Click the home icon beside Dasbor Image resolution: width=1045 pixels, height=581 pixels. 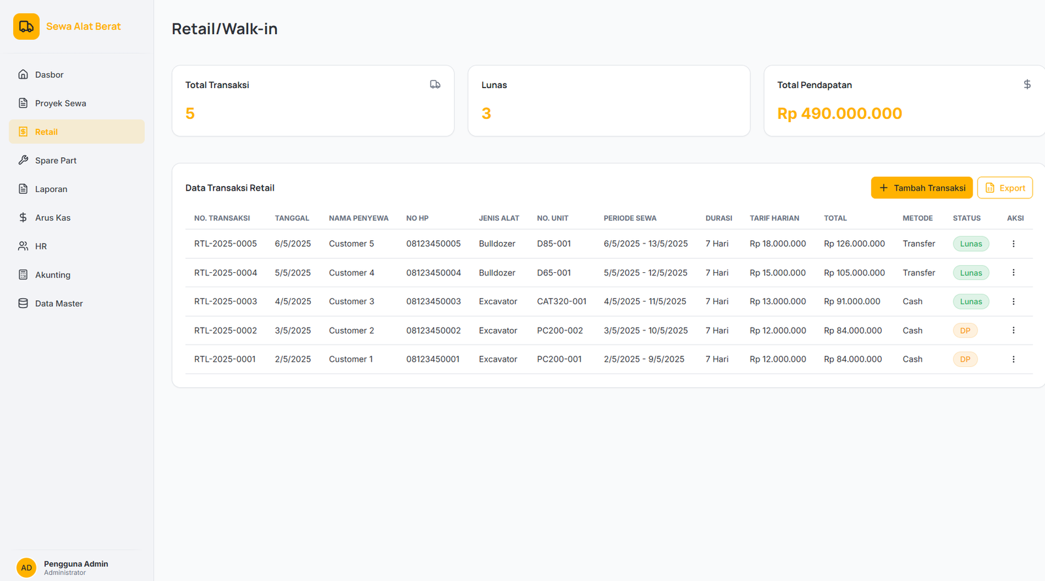click(23, 74)
